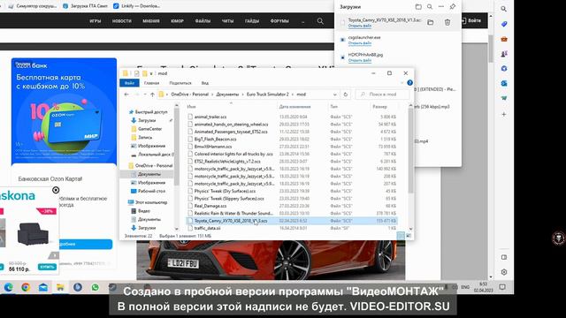Image resolution: width=566 pixels, height=318 pixels.
Task: Open Edge sidebar settings gear
Action: [x=504, y=272]
